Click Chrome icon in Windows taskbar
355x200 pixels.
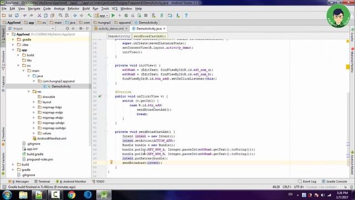tap(72, 195)
